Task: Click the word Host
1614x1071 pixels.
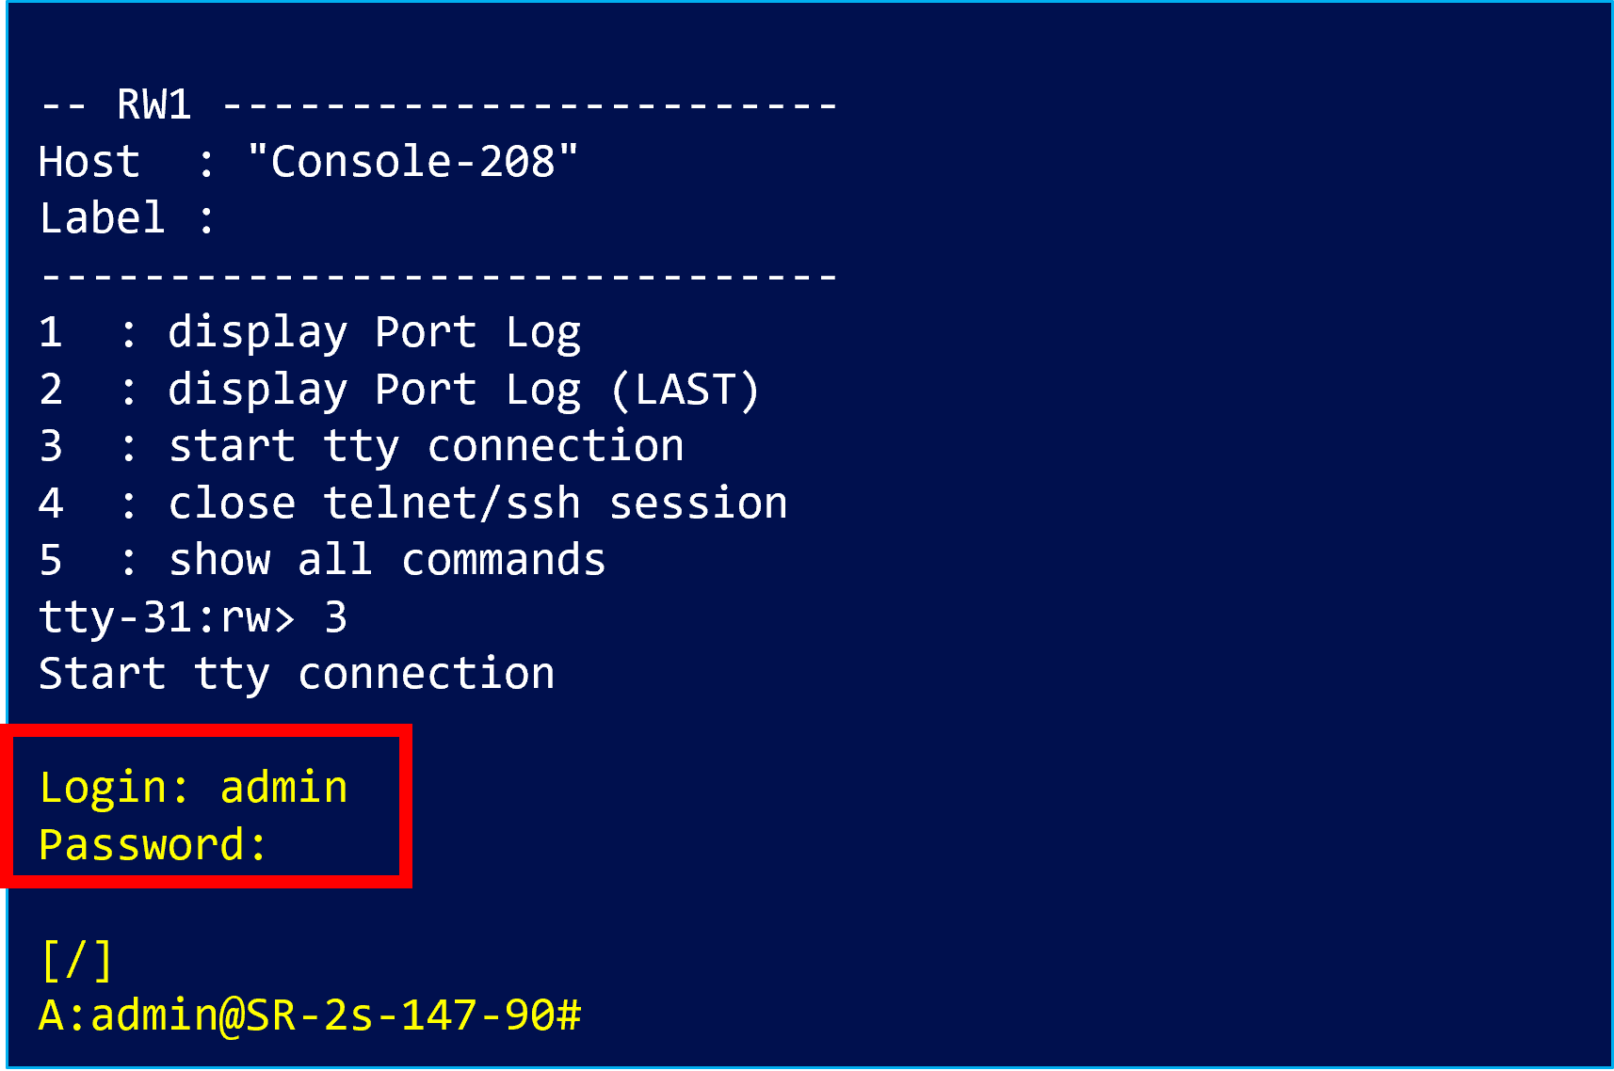Action: click(89, 162)
